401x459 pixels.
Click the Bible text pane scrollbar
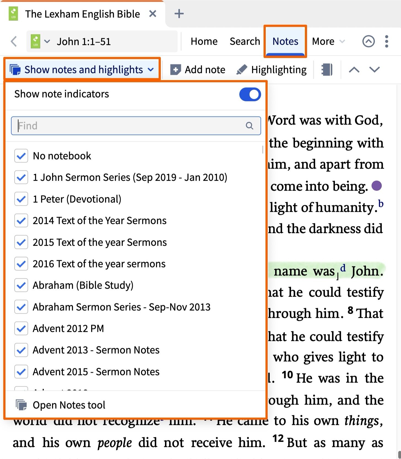coord(399,454)
